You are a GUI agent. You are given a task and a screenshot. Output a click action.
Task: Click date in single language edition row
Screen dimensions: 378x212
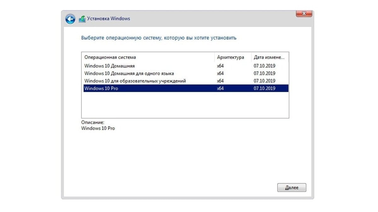click(264, 73)
